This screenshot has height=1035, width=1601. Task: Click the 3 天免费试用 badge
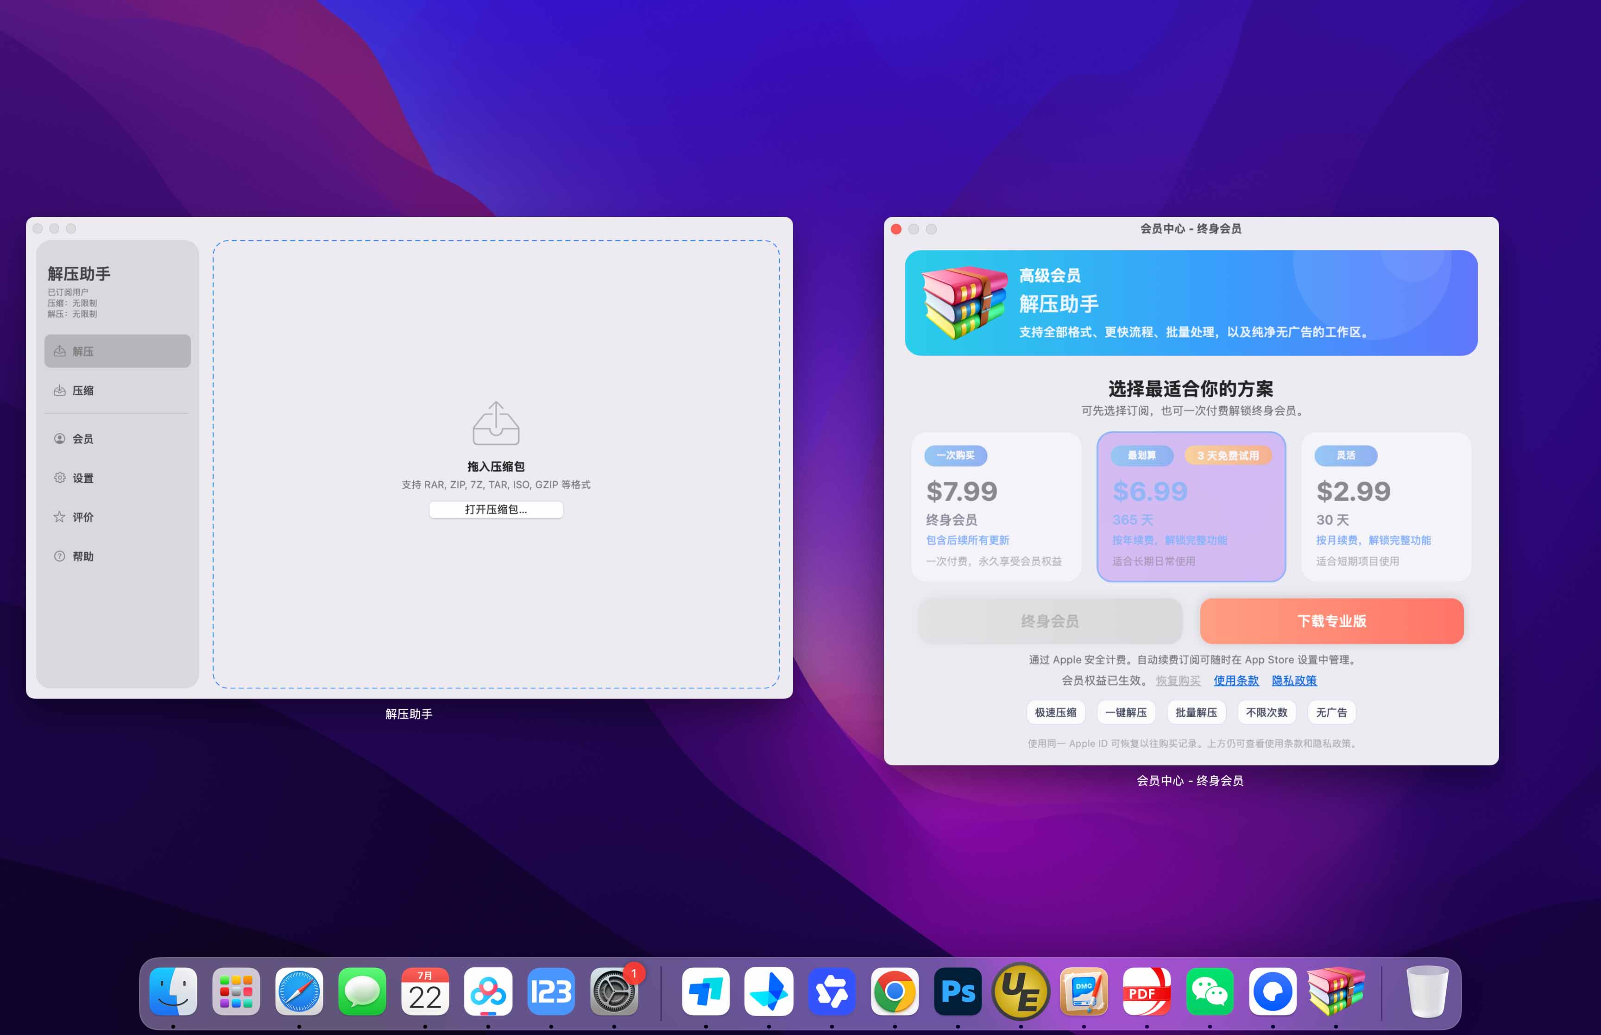click(x=1228, y=456)
